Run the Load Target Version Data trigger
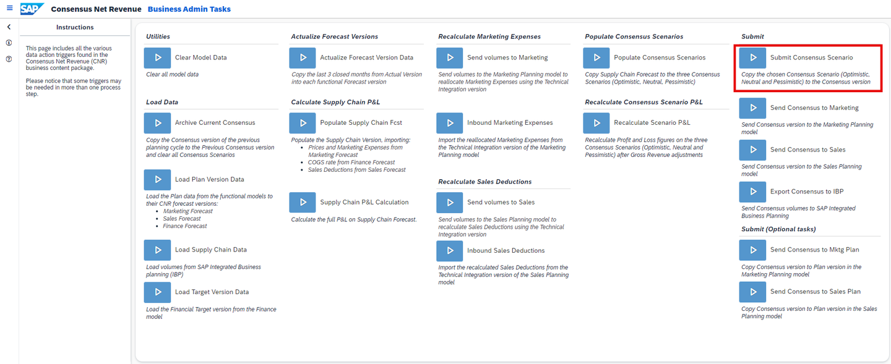This screenshot has width=891, height=364. (x=158, y=292)
